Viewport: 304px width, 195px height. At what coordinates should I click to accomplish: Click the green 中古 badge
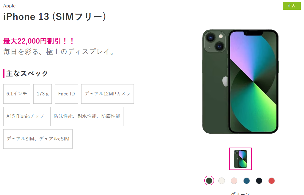[292, 6]
